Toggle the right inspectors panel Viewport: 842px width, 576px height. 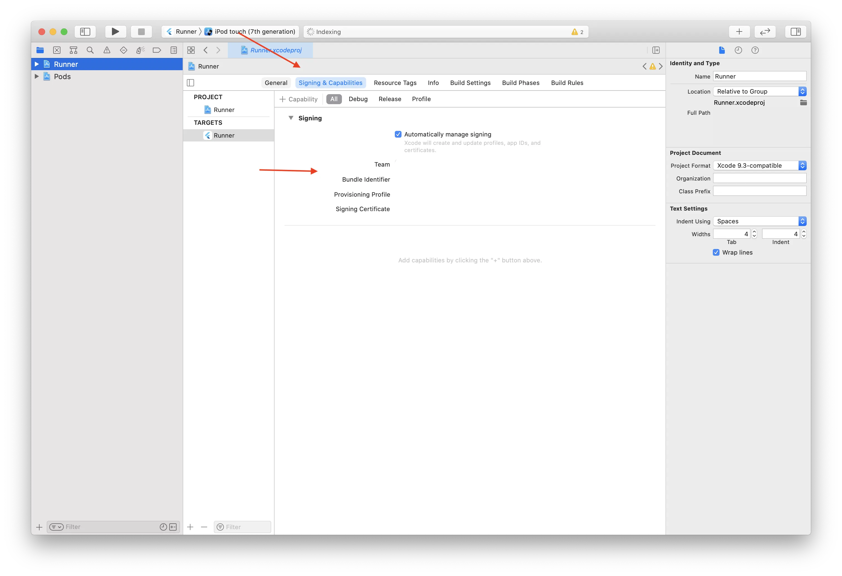tap(795, 31)
